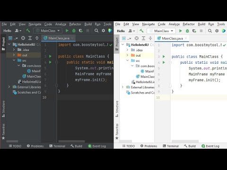Expand all icon in dark project panel

click(x=30, y=38)
